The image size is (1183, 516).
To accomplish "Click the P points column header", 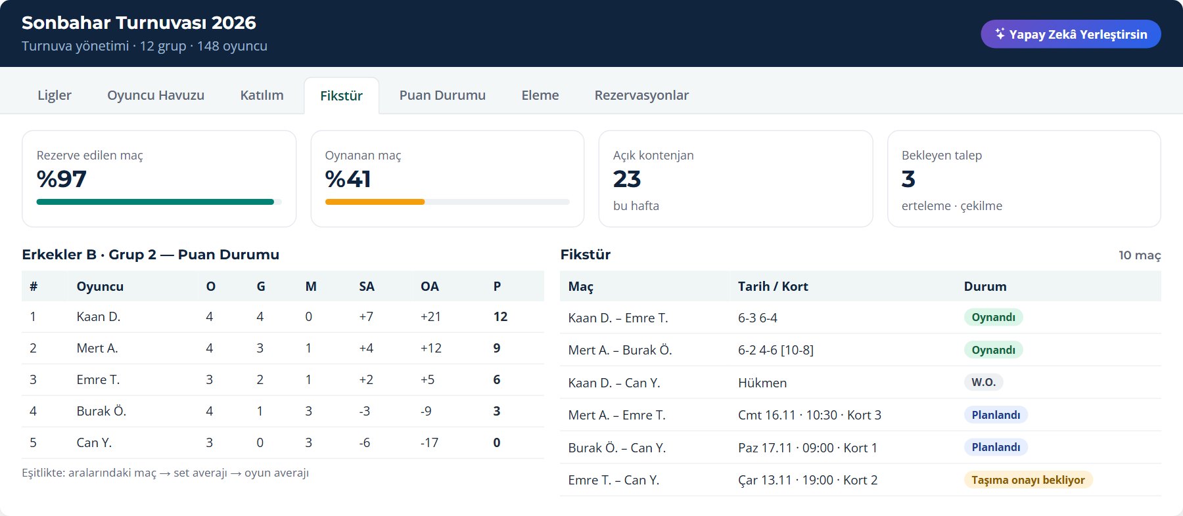I will (497, 286).
